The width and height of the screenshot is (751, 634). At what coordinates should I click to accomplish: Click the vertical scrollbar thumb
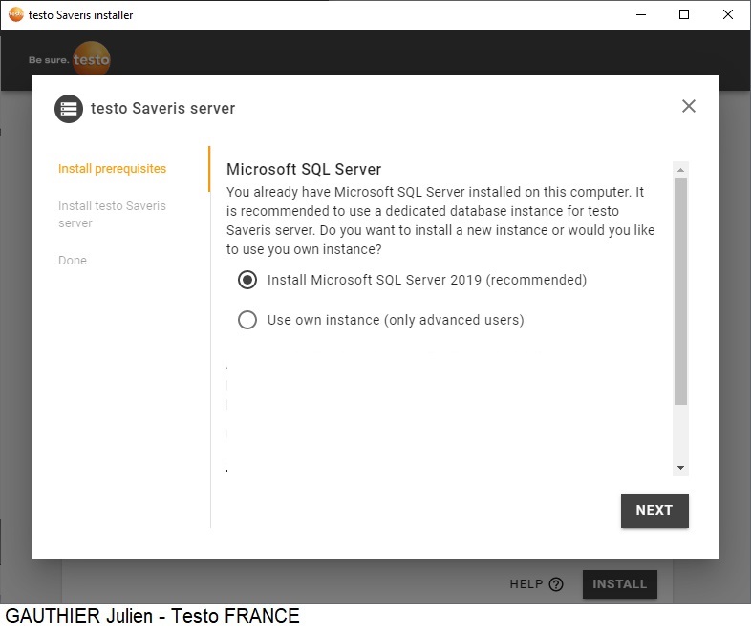coord(680,291)
